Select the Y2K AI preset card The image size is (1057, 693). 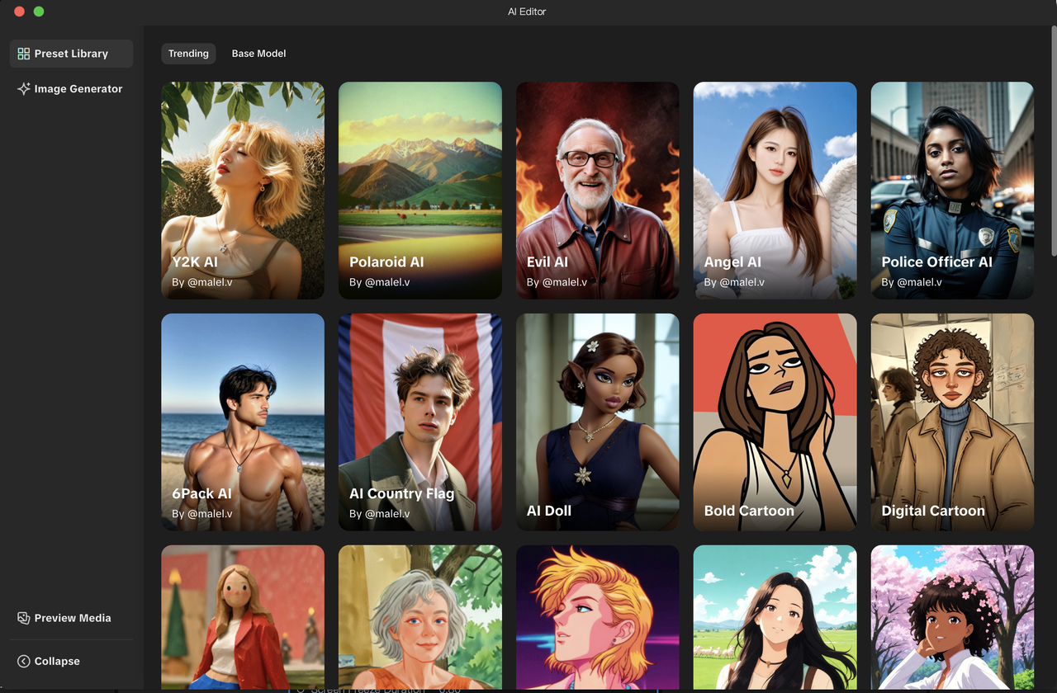(x=243, y=190)
